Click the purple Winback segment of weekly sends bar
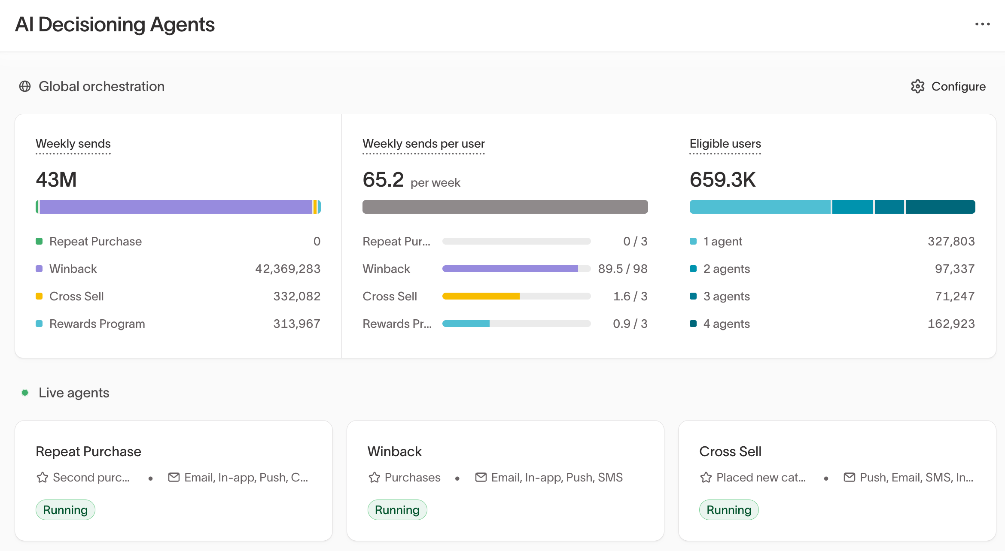Viewport: 1005px width, 551px height. pyautogui.click(x=176, y=207)
